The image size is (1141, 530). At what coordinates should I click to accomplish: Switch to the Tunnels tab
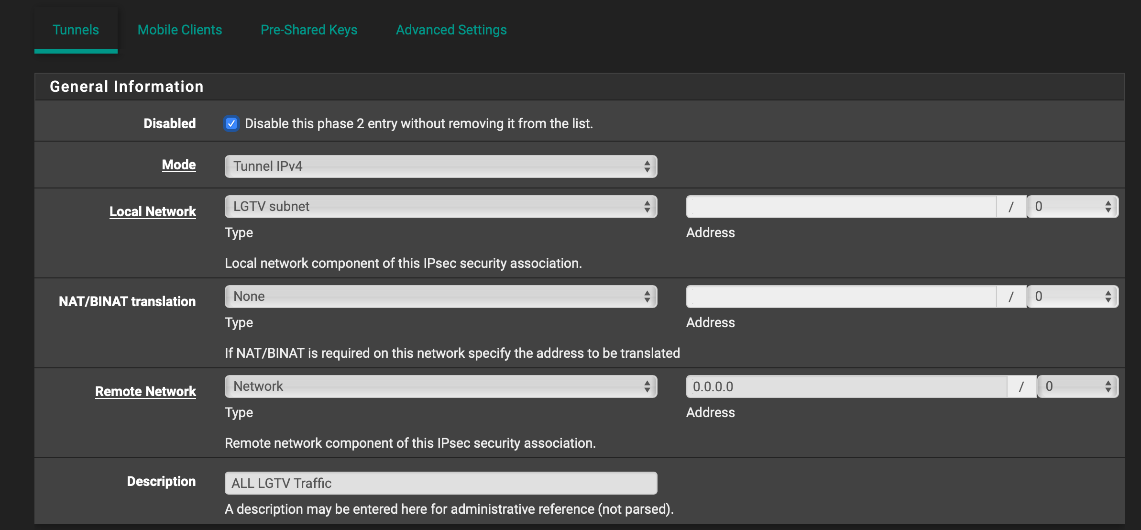click(76, 30)
